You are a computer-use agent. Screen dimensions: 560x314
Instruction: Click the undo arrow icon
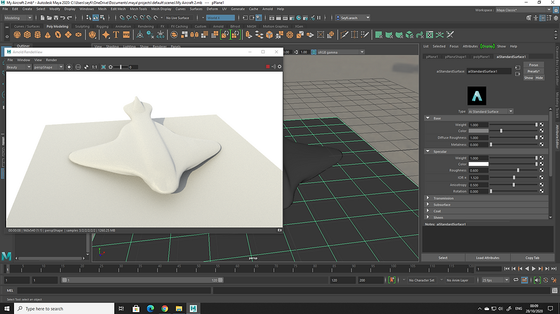[63, 18]
